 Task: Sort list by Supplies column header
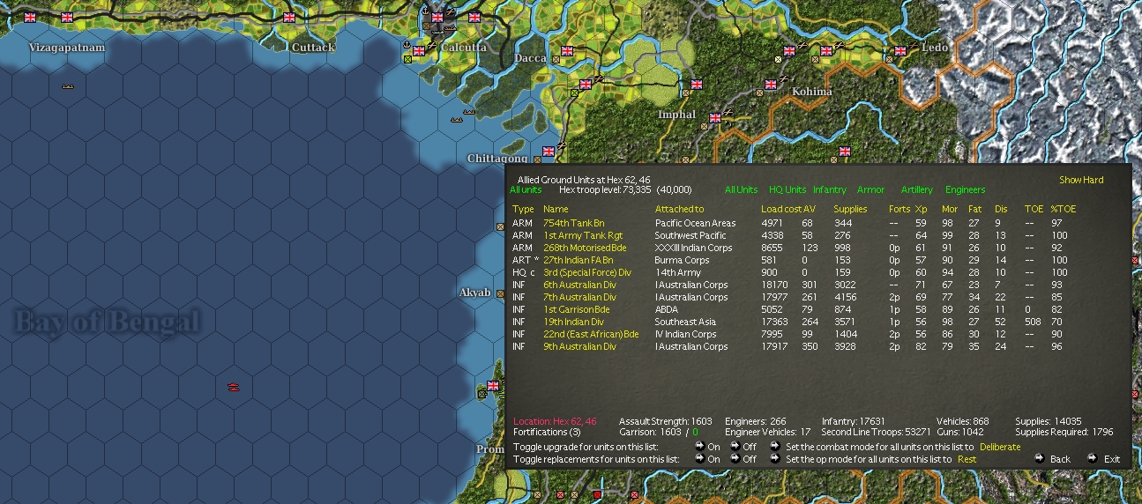tap(850, 209)
